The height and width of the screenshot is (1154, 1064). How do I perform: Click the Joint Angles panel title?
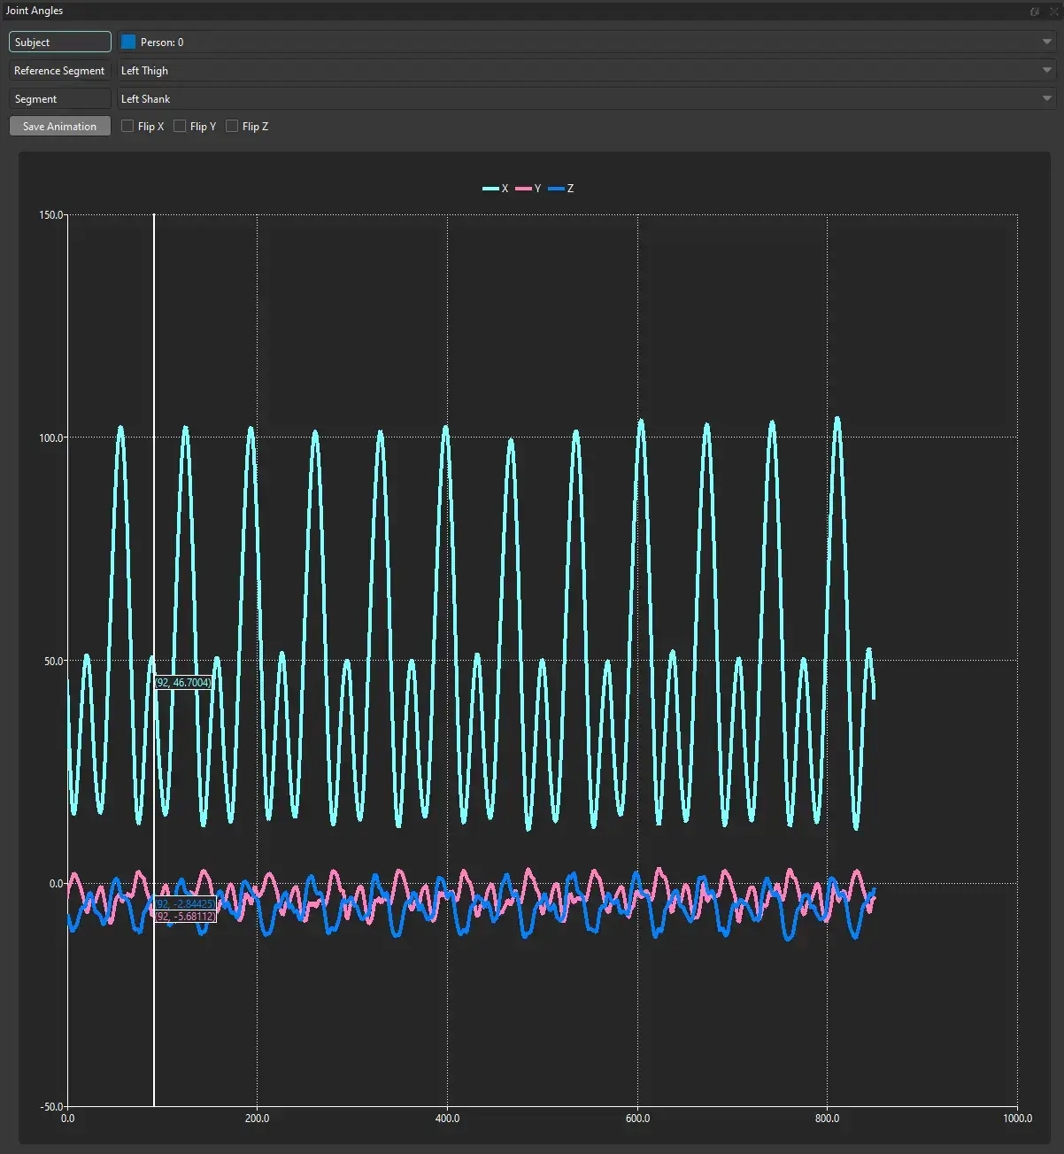(x=35, y=11)
